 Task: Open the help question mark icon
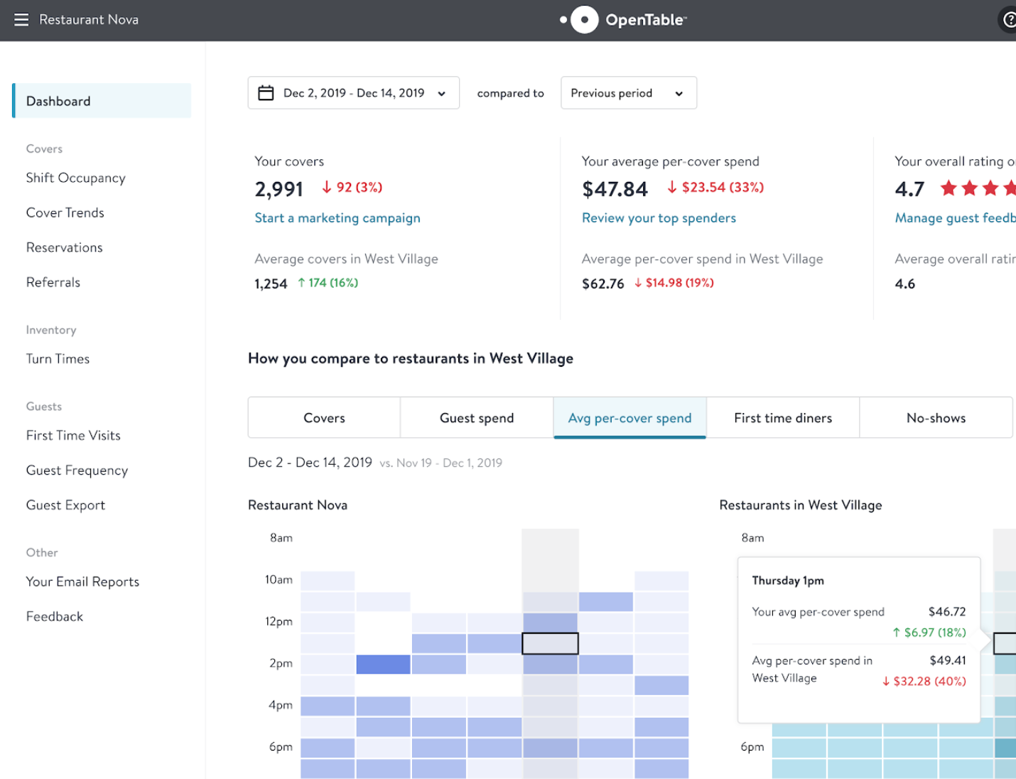[1008, 20]
